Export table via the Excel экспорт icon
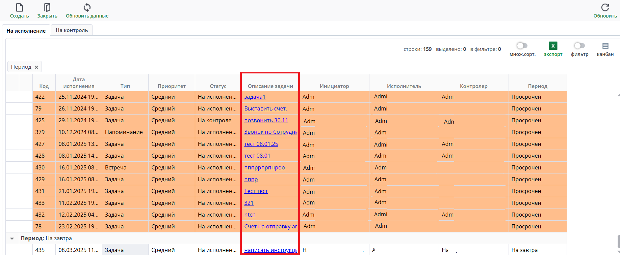Screen dimensions: 620x255 pos(553,46)
